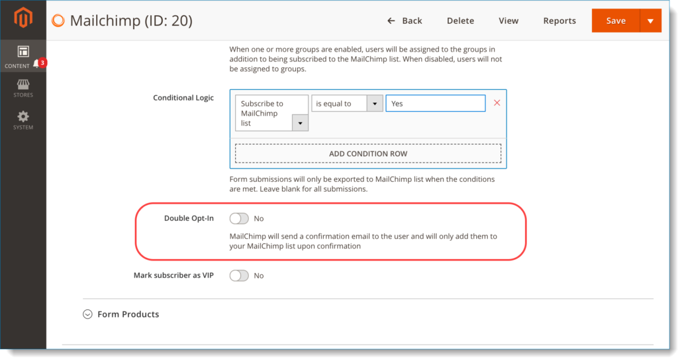This screenshot has height=359, width=678.
Task: Expand the Form Products section
Action: click(x=121, y=314)
